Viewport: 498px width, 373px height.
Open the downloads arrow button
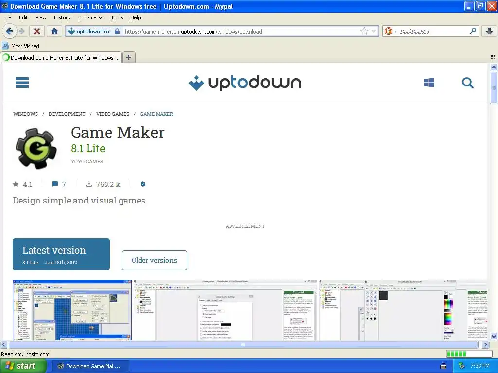pos(489,31)
